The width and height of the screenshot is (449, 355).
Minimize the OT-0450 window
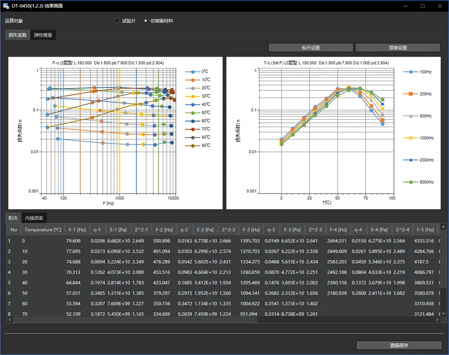[406, 6]
